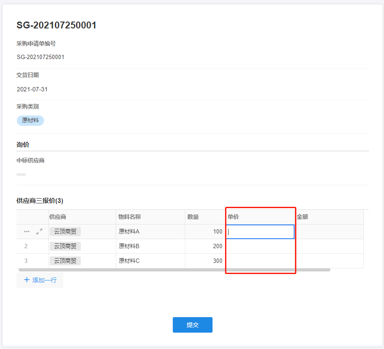Focus the 单价 input for 原材料A
This screenshot has width=384, height=349.
pos(260,232)
